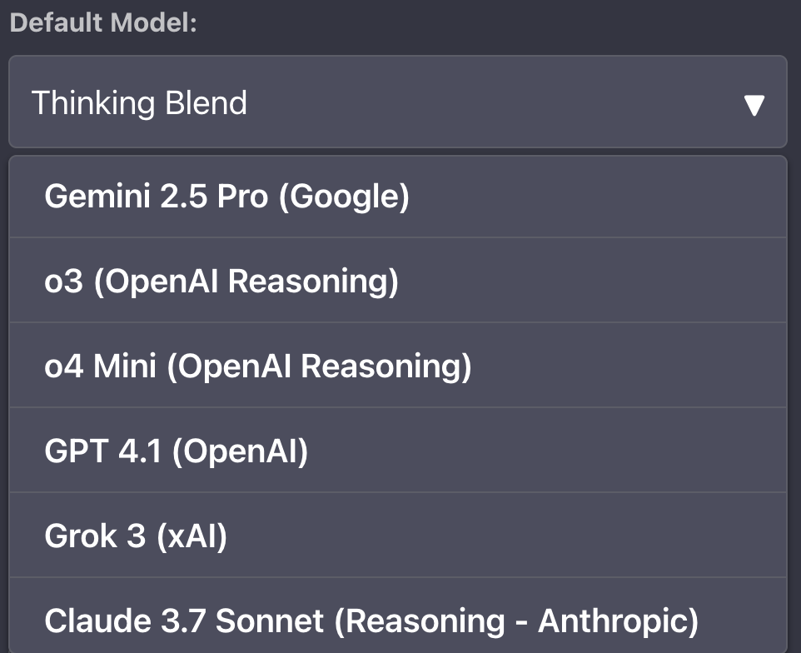Viewport: 801px width, 653px height.
Task: Collapse the model list via dropdown arrow
Action: (754, 105)
